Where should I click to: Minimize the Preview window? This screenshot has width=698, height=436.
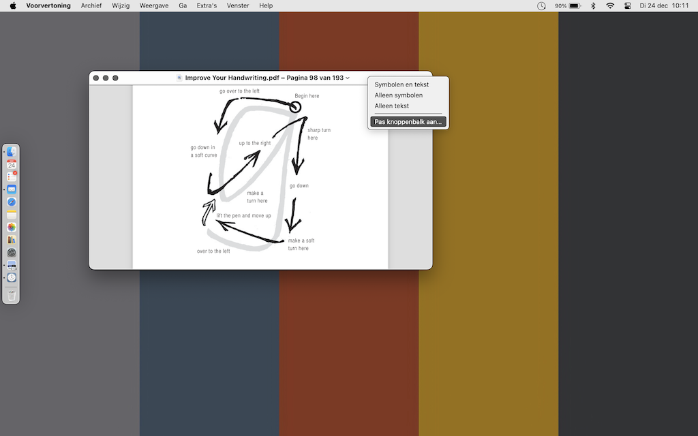point(106,78)
